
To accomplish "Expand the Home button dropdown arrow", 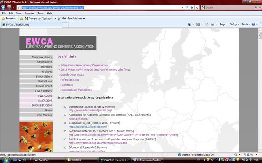I will click(x=193, y=24).
